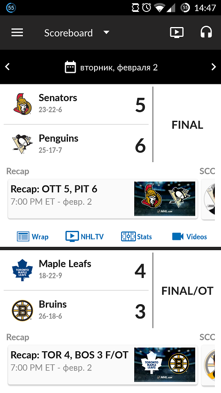This screenshot has width=221, height=393.
Task: Tap the FINAL/OT game status
Action: 187,291
